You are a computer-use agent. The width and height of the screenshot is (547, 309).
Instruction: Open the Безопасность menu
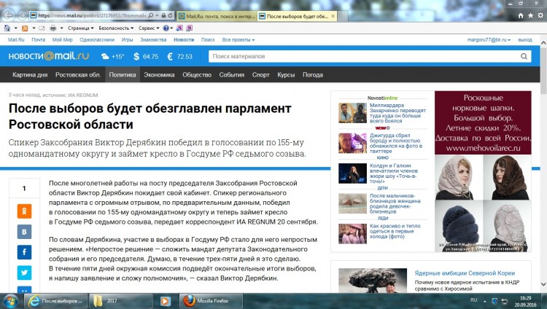[116, 28]
